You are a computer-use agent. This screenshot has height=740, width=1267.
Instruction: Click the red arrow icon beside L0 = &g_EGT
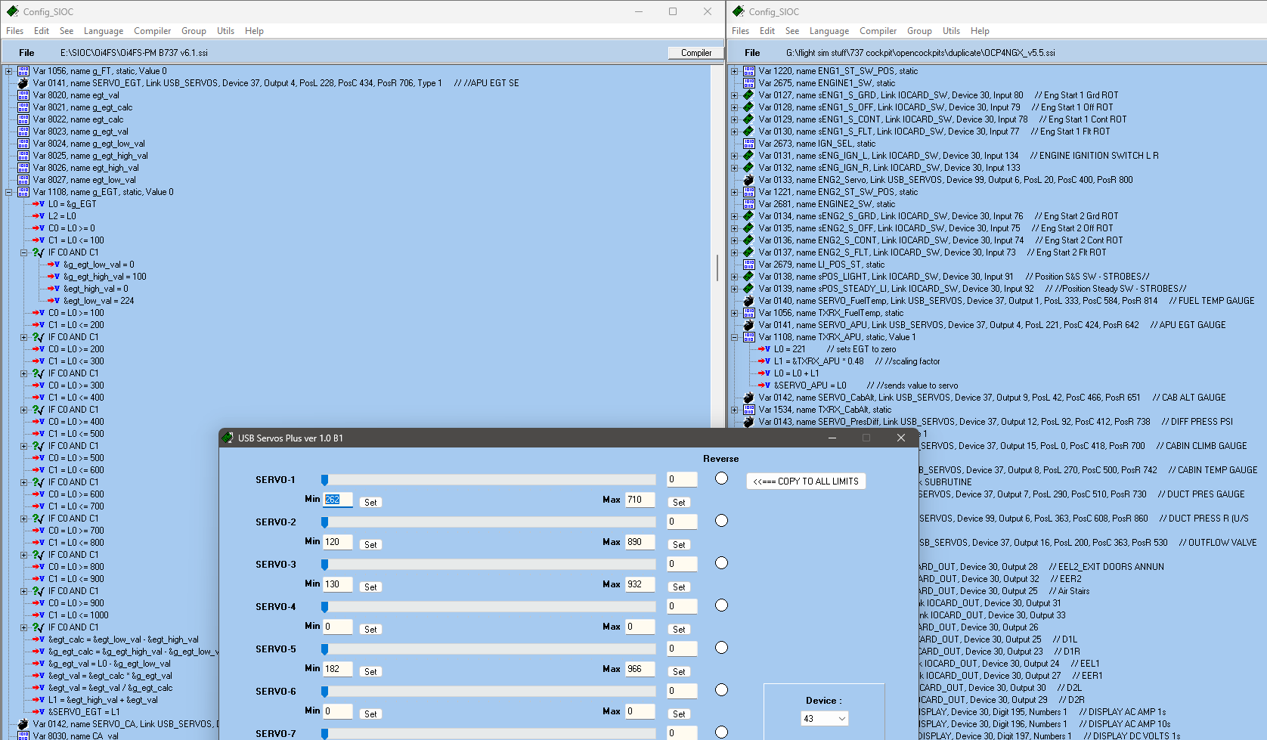36,204
